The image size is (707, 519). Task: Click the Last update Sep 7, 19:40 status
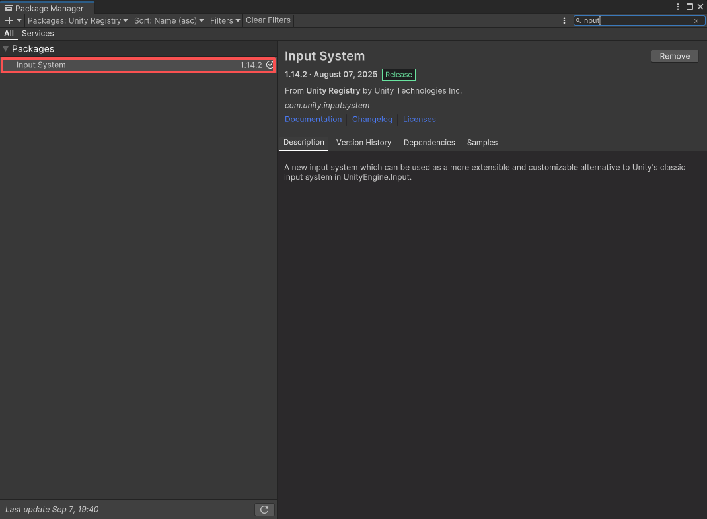pos(52,510)
